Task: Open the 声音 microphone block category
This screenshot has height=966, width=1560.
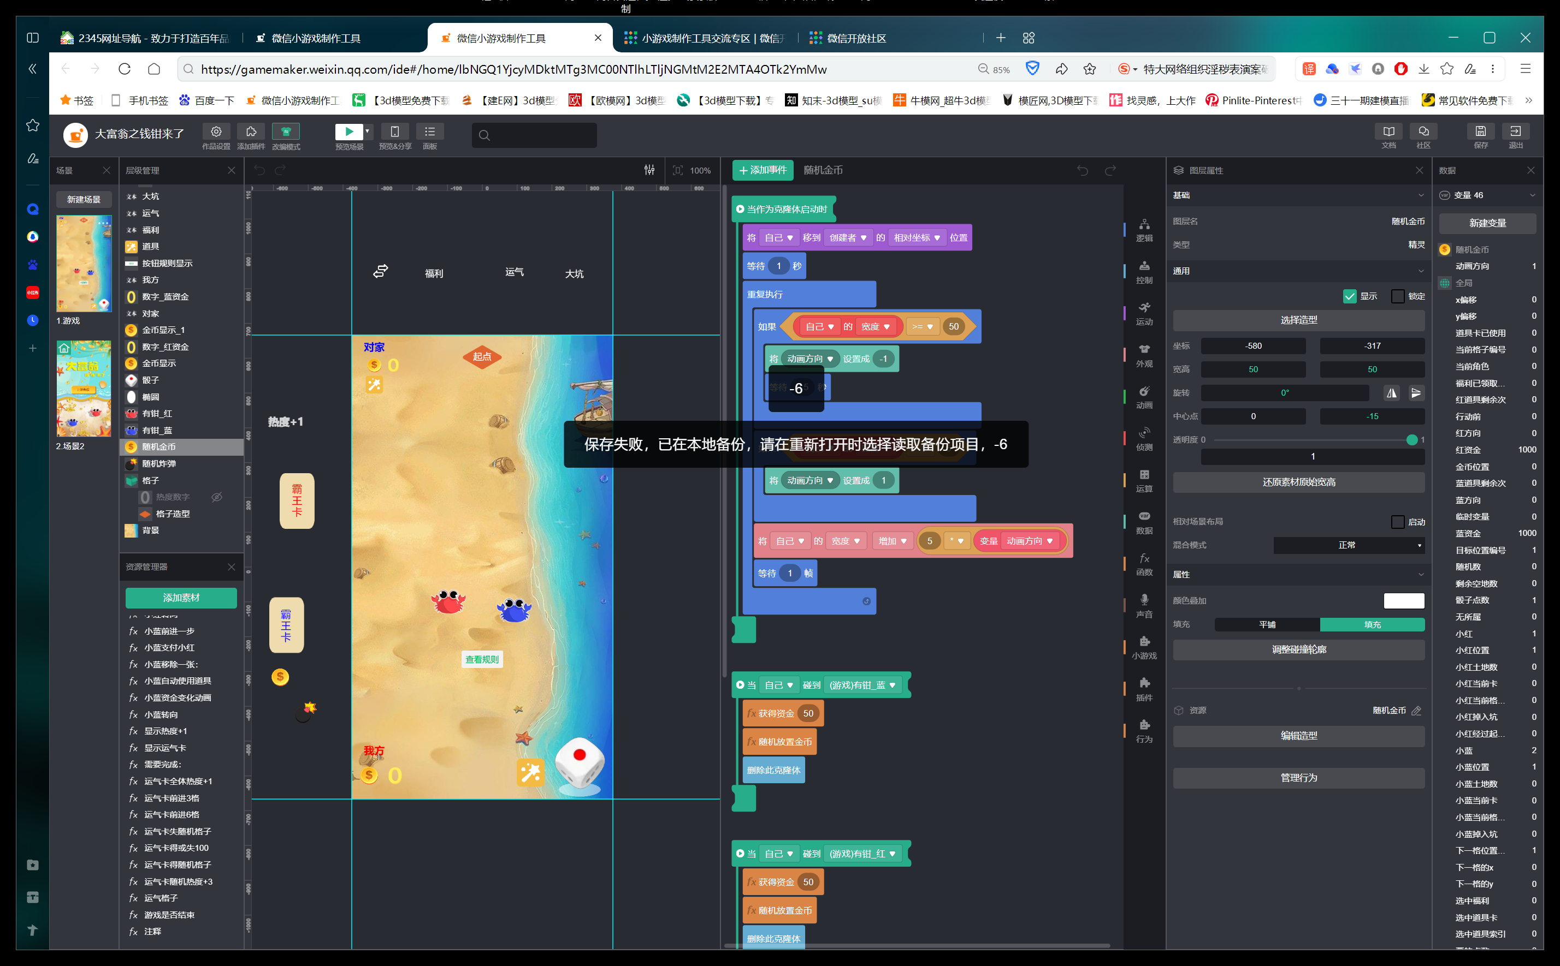Action: pyautogui.click(x=1144, y=605)
